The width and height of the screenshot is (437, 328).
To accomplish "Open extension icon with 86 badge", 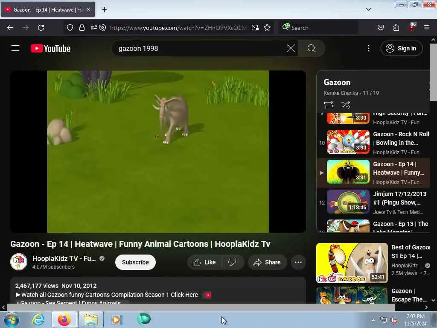I will [x=412, y=27].
